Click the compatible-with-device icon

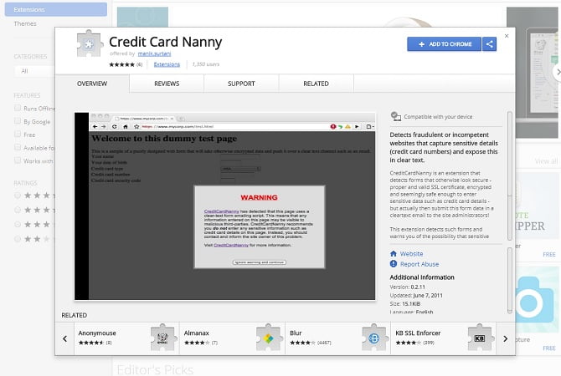click(x=395, y=116)
